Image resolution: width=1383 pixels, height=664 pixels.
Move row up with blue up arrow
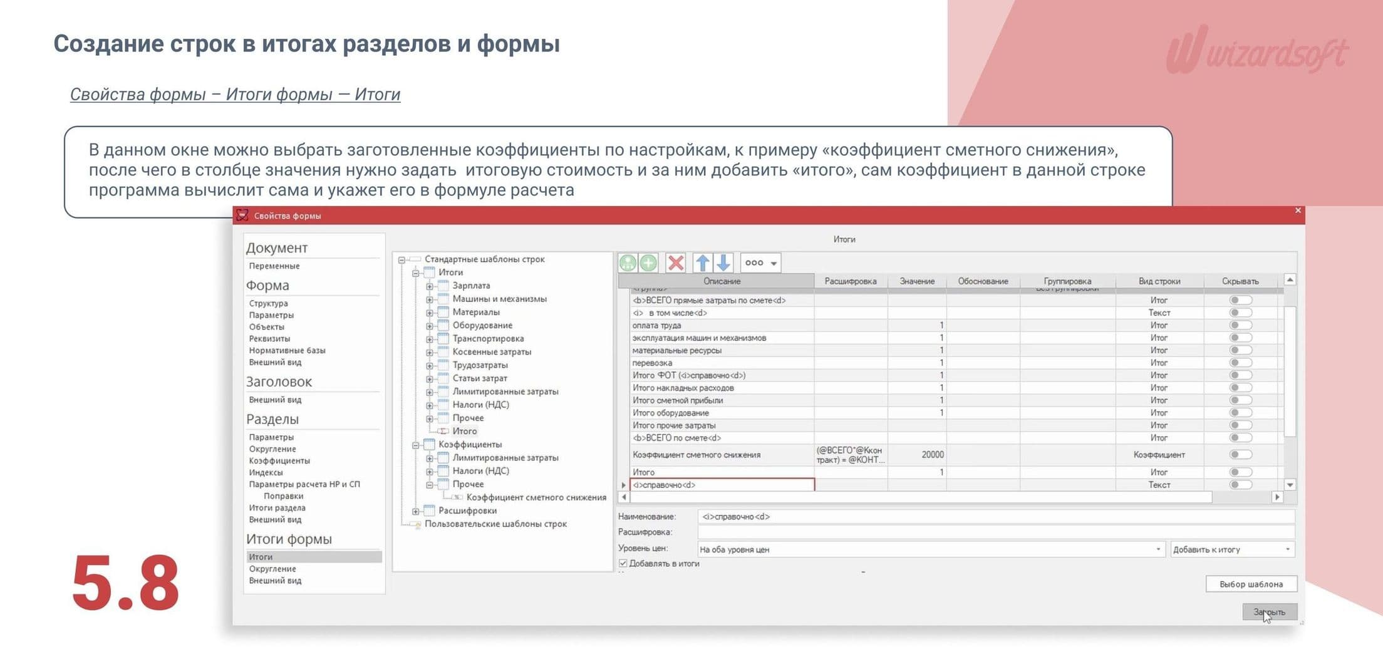point(703,262)
